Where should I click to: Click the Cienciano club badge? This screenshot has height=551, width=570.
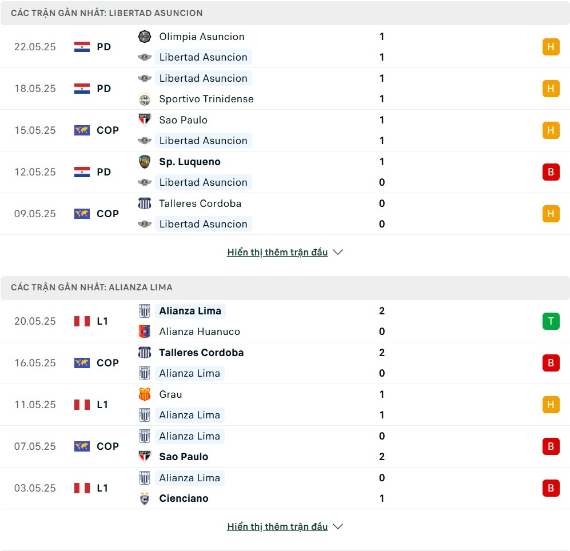click(145, 498)
